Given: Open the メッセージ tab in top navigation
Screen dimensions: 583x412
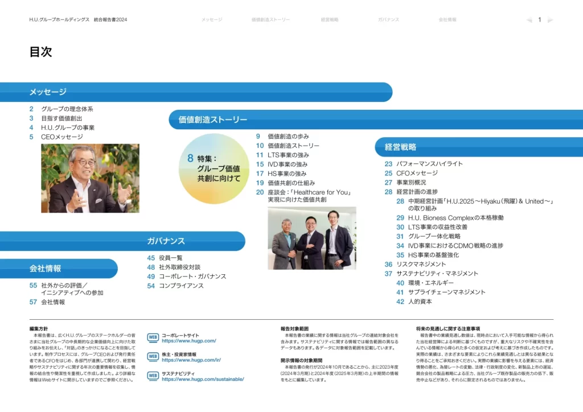Looking at the screenshot, I should [x=211, y=20].
